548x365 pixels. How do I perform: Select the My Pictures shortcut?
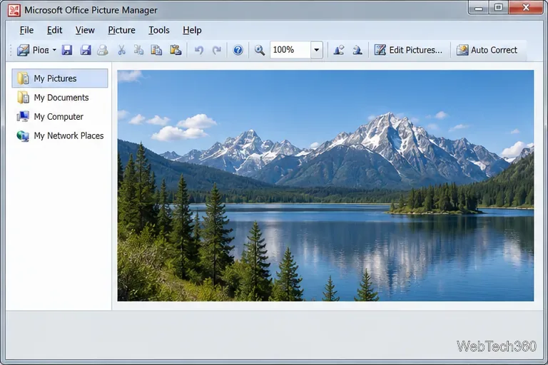point(60,78)
